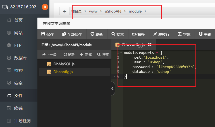Click the 计划任务 calendar icon
The height and width of the screenshot is (127, 215).
(x=9, y=121)
